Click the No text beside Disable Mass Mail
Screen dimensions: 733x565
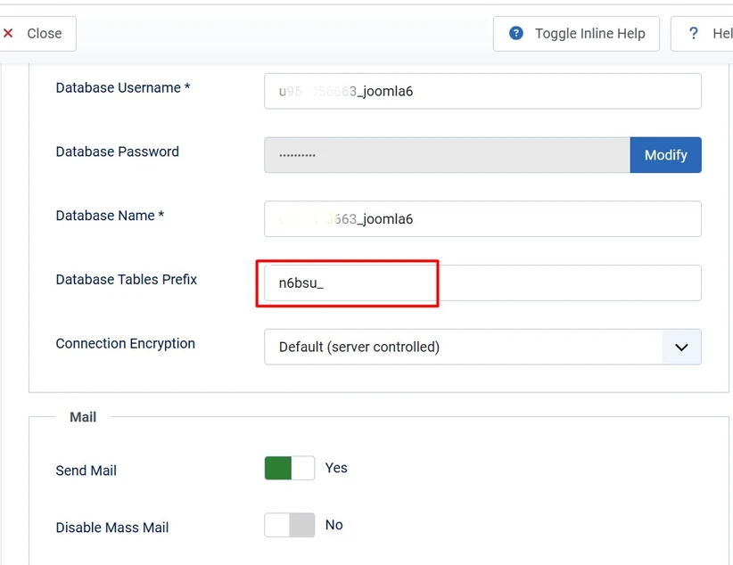pyautogui.click(x=334, y=525)
